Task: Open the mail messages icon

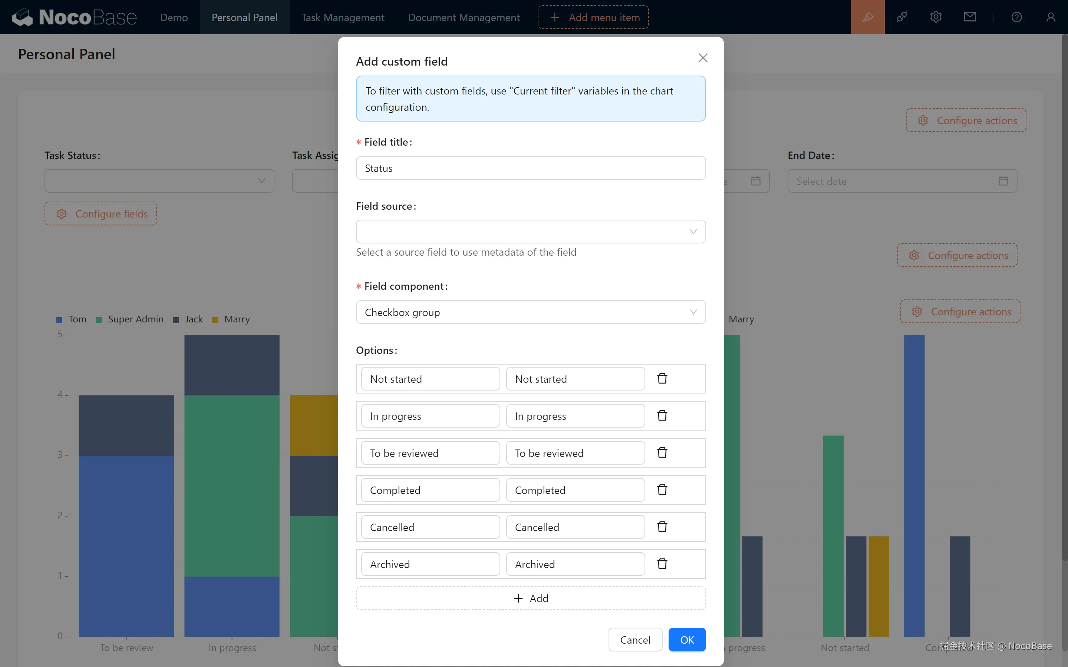Action: tap(970, 17)
